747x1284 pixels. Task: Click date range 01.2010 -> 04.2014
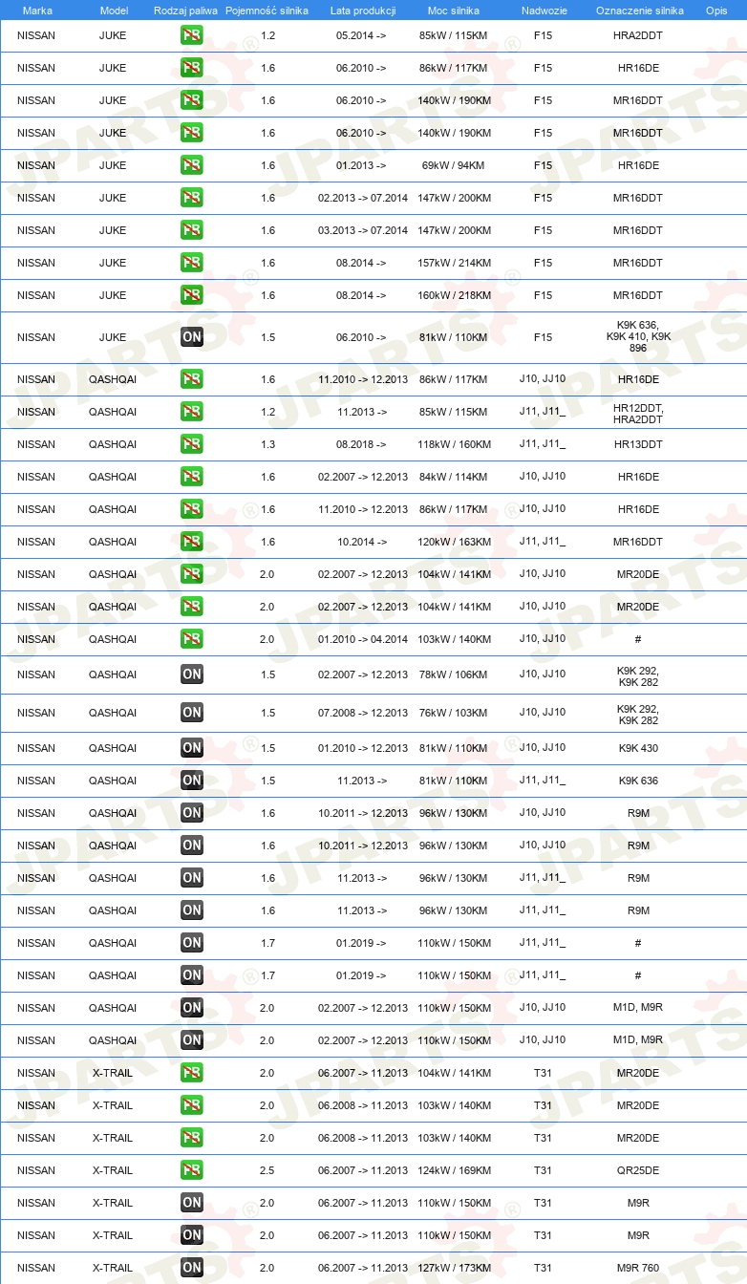[363, 639]
